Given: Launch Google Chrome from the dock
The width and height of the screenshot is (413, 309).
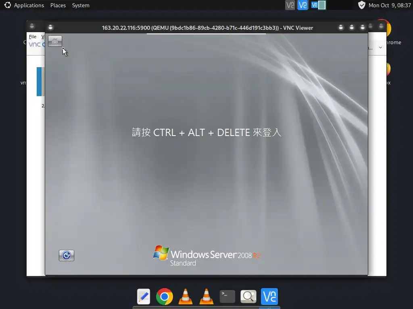Looking at the screenshot, I should pyautogui.click(x=165, y=297).
